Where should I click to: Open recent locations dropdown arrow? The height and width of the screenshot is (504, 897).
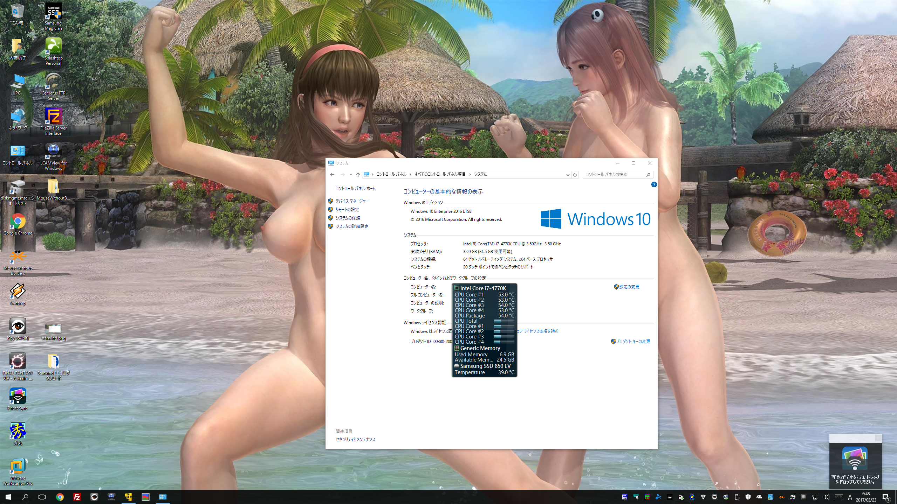click(x=351, y=175)
